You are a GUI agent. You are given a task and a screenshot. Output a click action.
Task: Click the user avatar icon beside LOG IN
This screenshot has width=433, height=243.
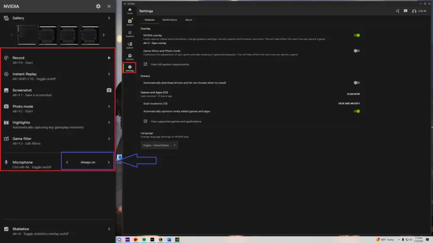[x=414, y=11]
